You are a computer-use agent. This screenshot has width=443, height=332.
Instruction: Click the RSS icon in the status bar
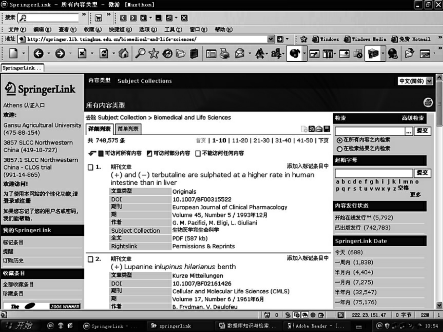[341, 315]
